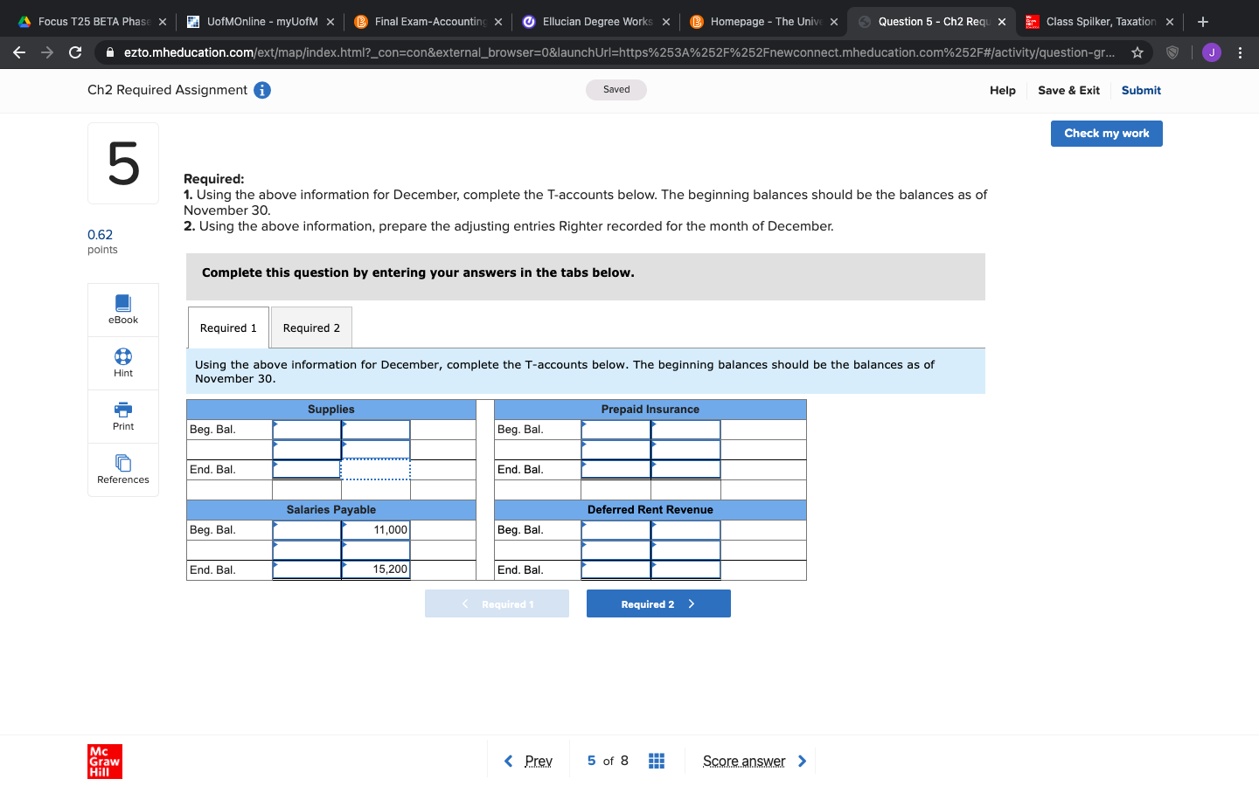Open the References panel
This screenshot has height=786, width=1259.
pyautogui.click(x=123, y=470)
